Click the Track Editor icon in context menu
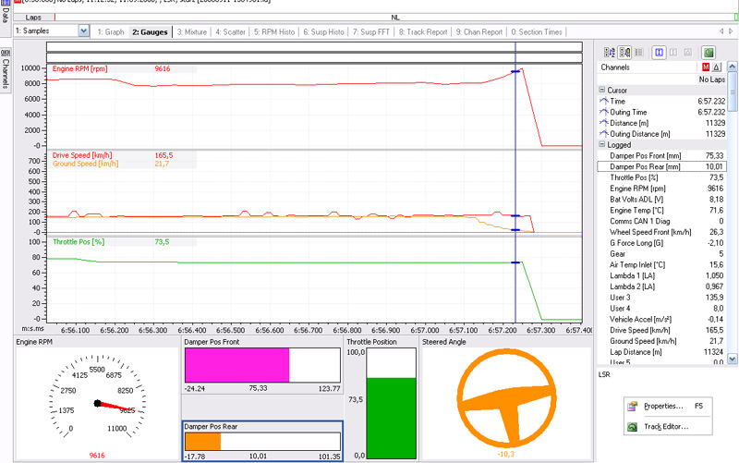739x463 pixels. (x=632, y=427)
